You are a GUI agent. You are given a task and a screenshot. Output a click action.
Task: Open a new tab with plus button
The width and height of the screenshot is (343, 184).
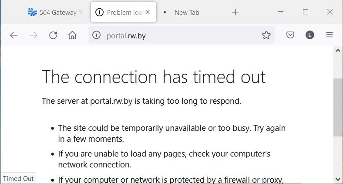(x=235, y=12)
